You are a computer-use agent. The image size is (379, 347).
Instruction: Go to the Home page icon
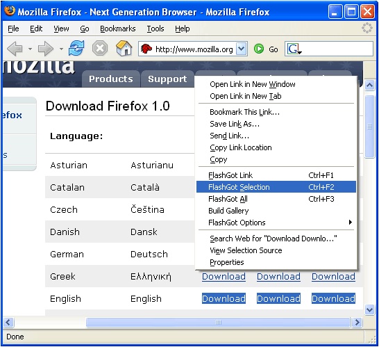pos(124,48)
